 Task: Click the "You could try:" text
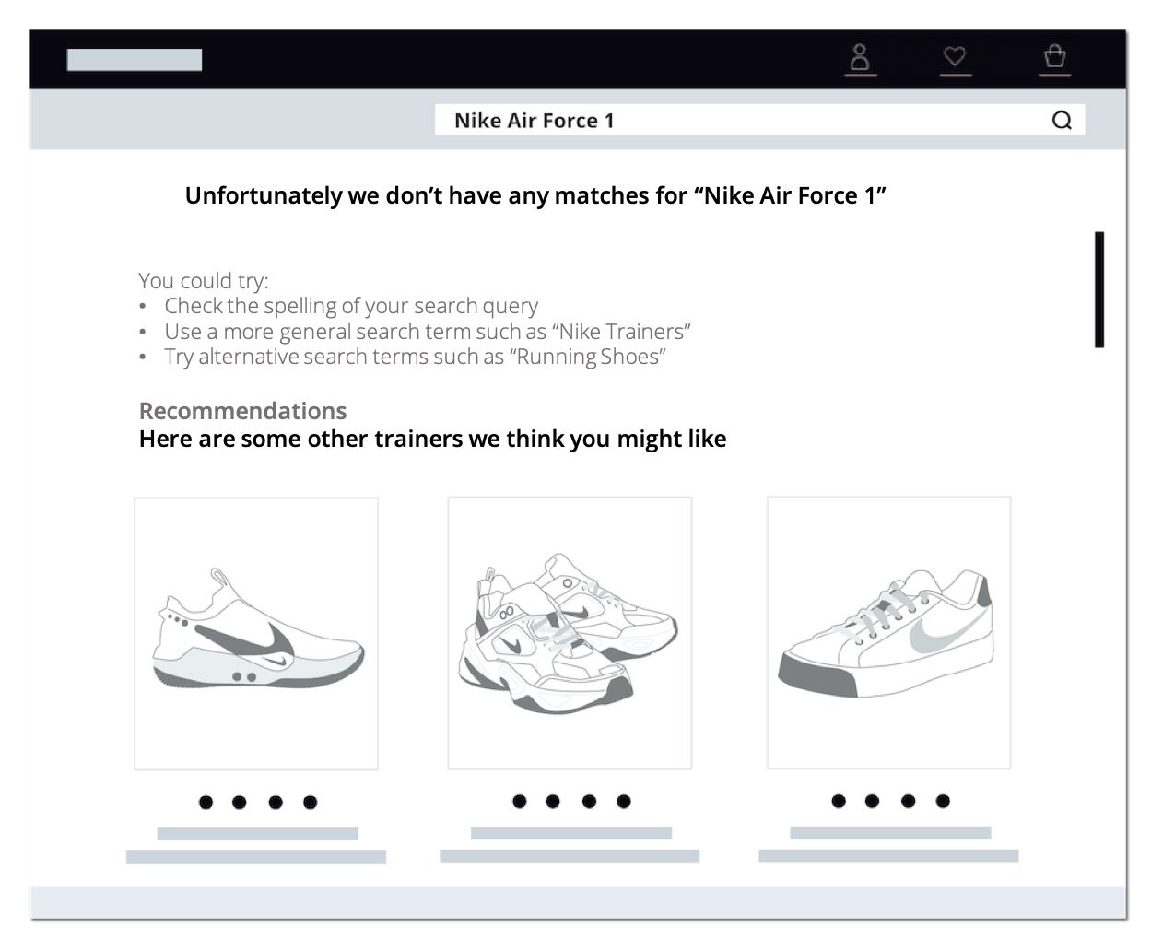pos(204,280)
